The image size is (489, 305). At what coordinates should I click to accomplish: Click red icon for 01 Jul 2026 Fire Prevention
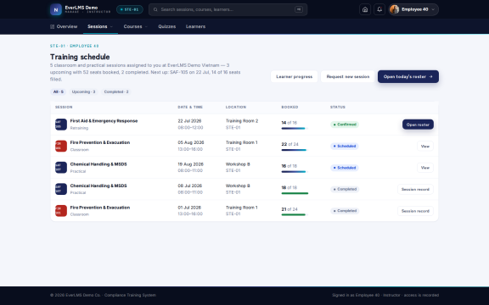pyautogui.click(x=61, y=211)
